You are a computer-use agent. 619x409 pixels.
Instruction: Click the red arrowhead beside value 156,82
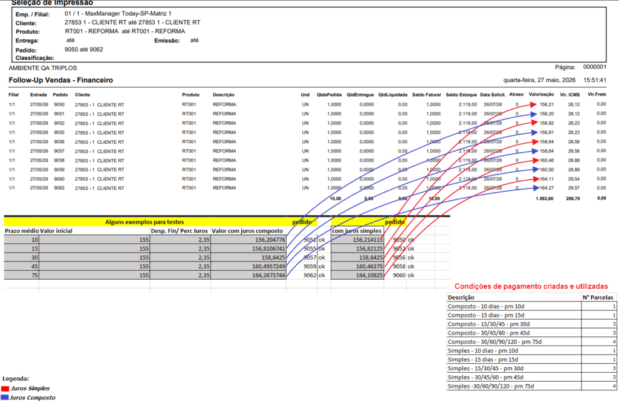click(x=534, y=123)
